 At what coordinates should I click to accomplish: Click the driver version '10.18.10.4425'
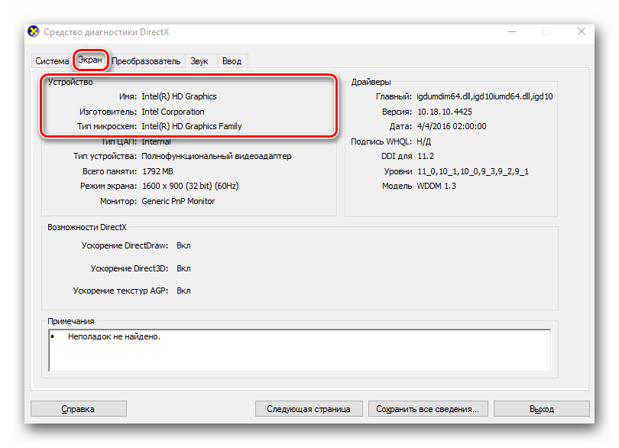[445, 112]
